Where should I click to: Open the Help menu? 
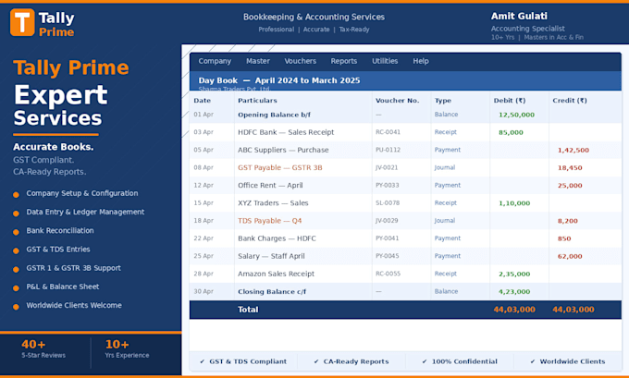[x=421, y=61]
